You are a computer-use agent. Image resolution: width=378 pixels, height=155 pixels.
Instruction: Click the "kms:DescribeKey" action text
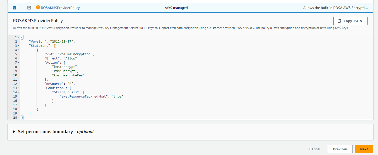click(x=68, y=75)
